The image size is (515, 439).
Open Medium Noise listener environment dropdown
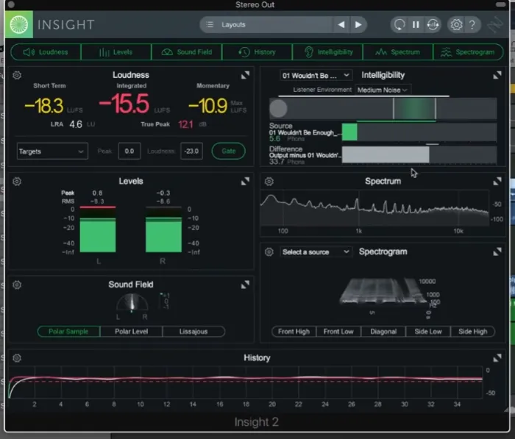[383, 90]
